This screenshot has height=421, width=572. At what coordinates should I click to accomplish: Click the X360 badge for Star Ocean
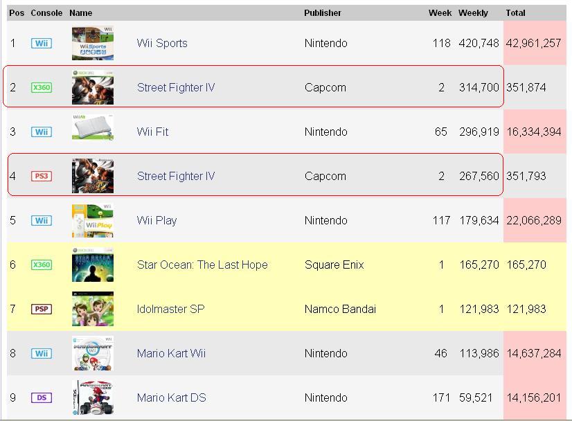[x=42, y=265]
